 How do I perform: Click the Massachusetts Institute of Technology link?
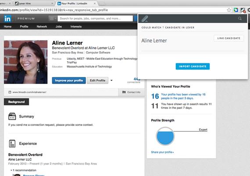pyautogui.click(x=89, y=66)
